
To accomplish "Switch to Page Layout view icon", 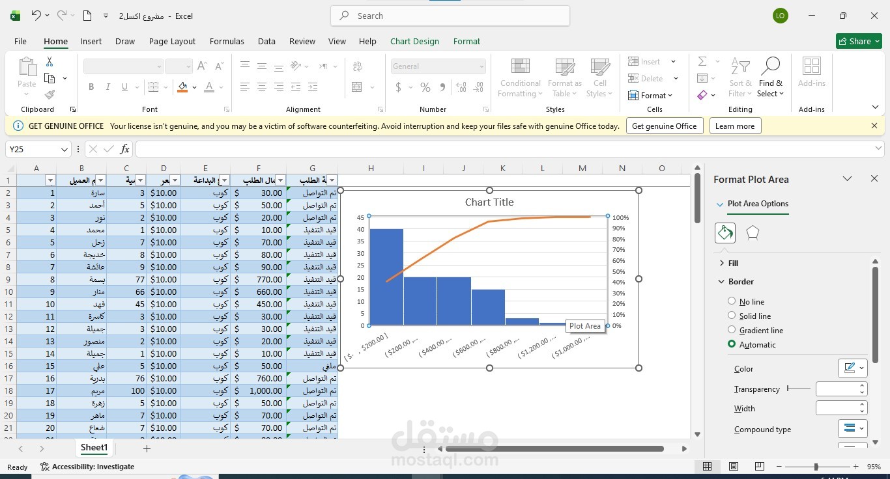I will [x=734, y=467].
